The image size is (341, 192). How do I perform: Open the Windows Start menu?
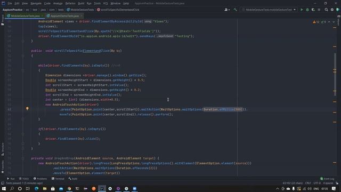pyautogui.click(x=4, y=188)
